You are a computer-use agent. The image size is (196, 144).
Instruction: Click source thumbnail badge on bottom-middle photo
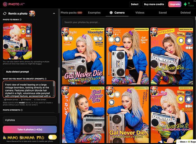pyautogui.click(x=110, y=91)
